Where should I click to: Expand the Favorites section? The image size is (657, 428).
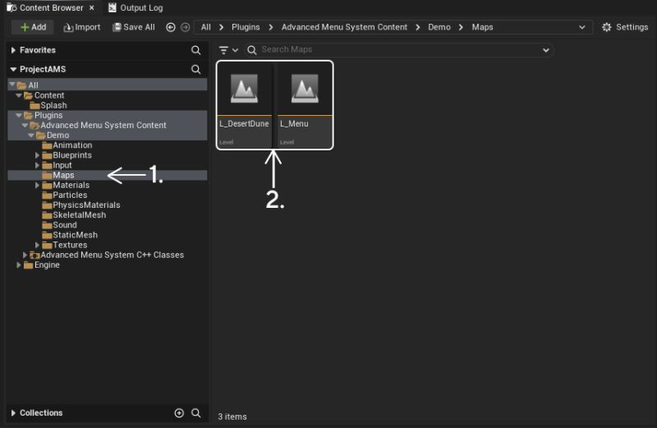coord(13,50)
